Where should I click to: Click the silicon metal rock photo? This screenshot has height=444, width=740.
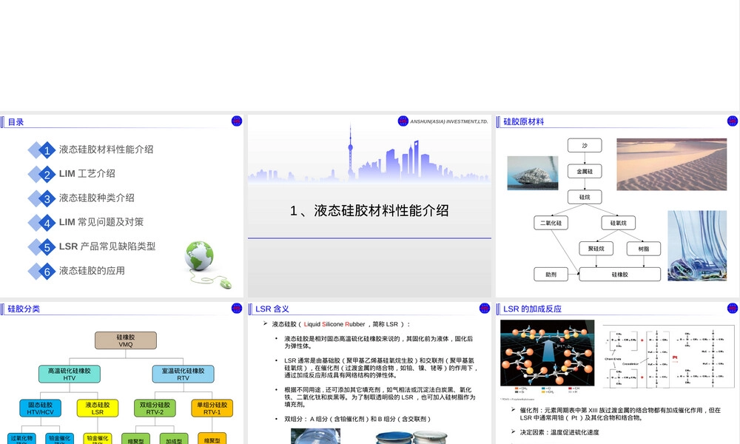point(533,173)
